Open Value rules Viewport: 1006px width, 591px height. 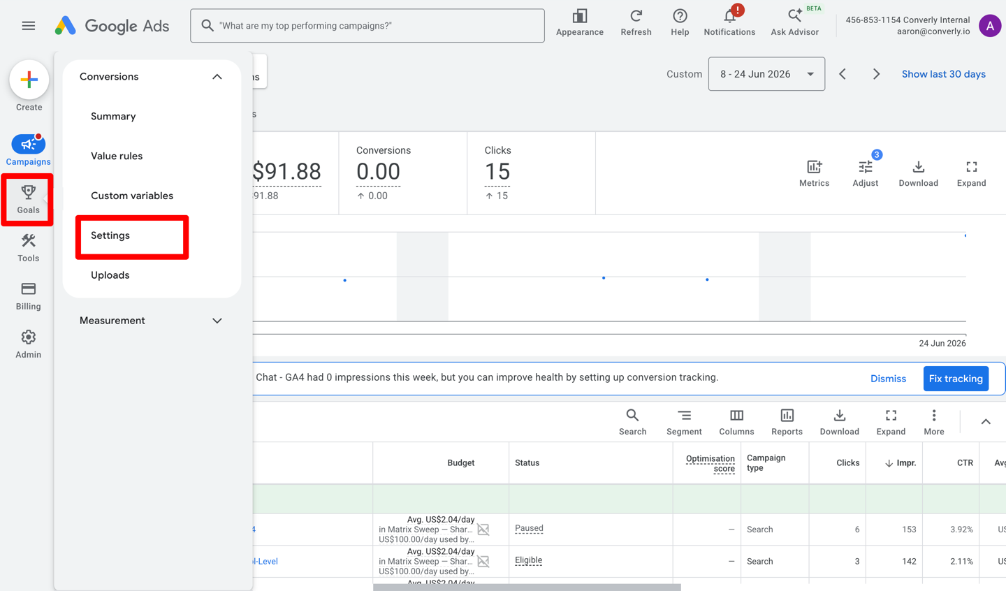coord(117,156)
